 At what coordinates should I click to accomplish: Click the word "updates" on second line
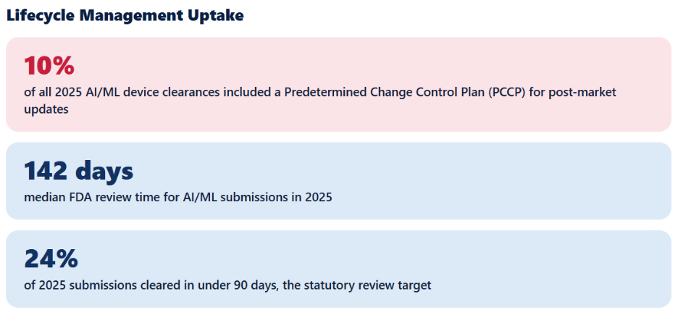click(46, 110)
